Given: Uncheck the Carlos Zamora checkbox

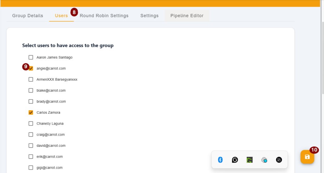Looking at the screenshot, I should [31, 112].
